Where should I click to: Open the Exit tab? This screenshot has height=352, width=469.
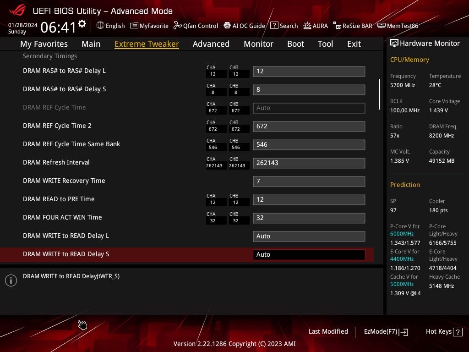point(354,44)
